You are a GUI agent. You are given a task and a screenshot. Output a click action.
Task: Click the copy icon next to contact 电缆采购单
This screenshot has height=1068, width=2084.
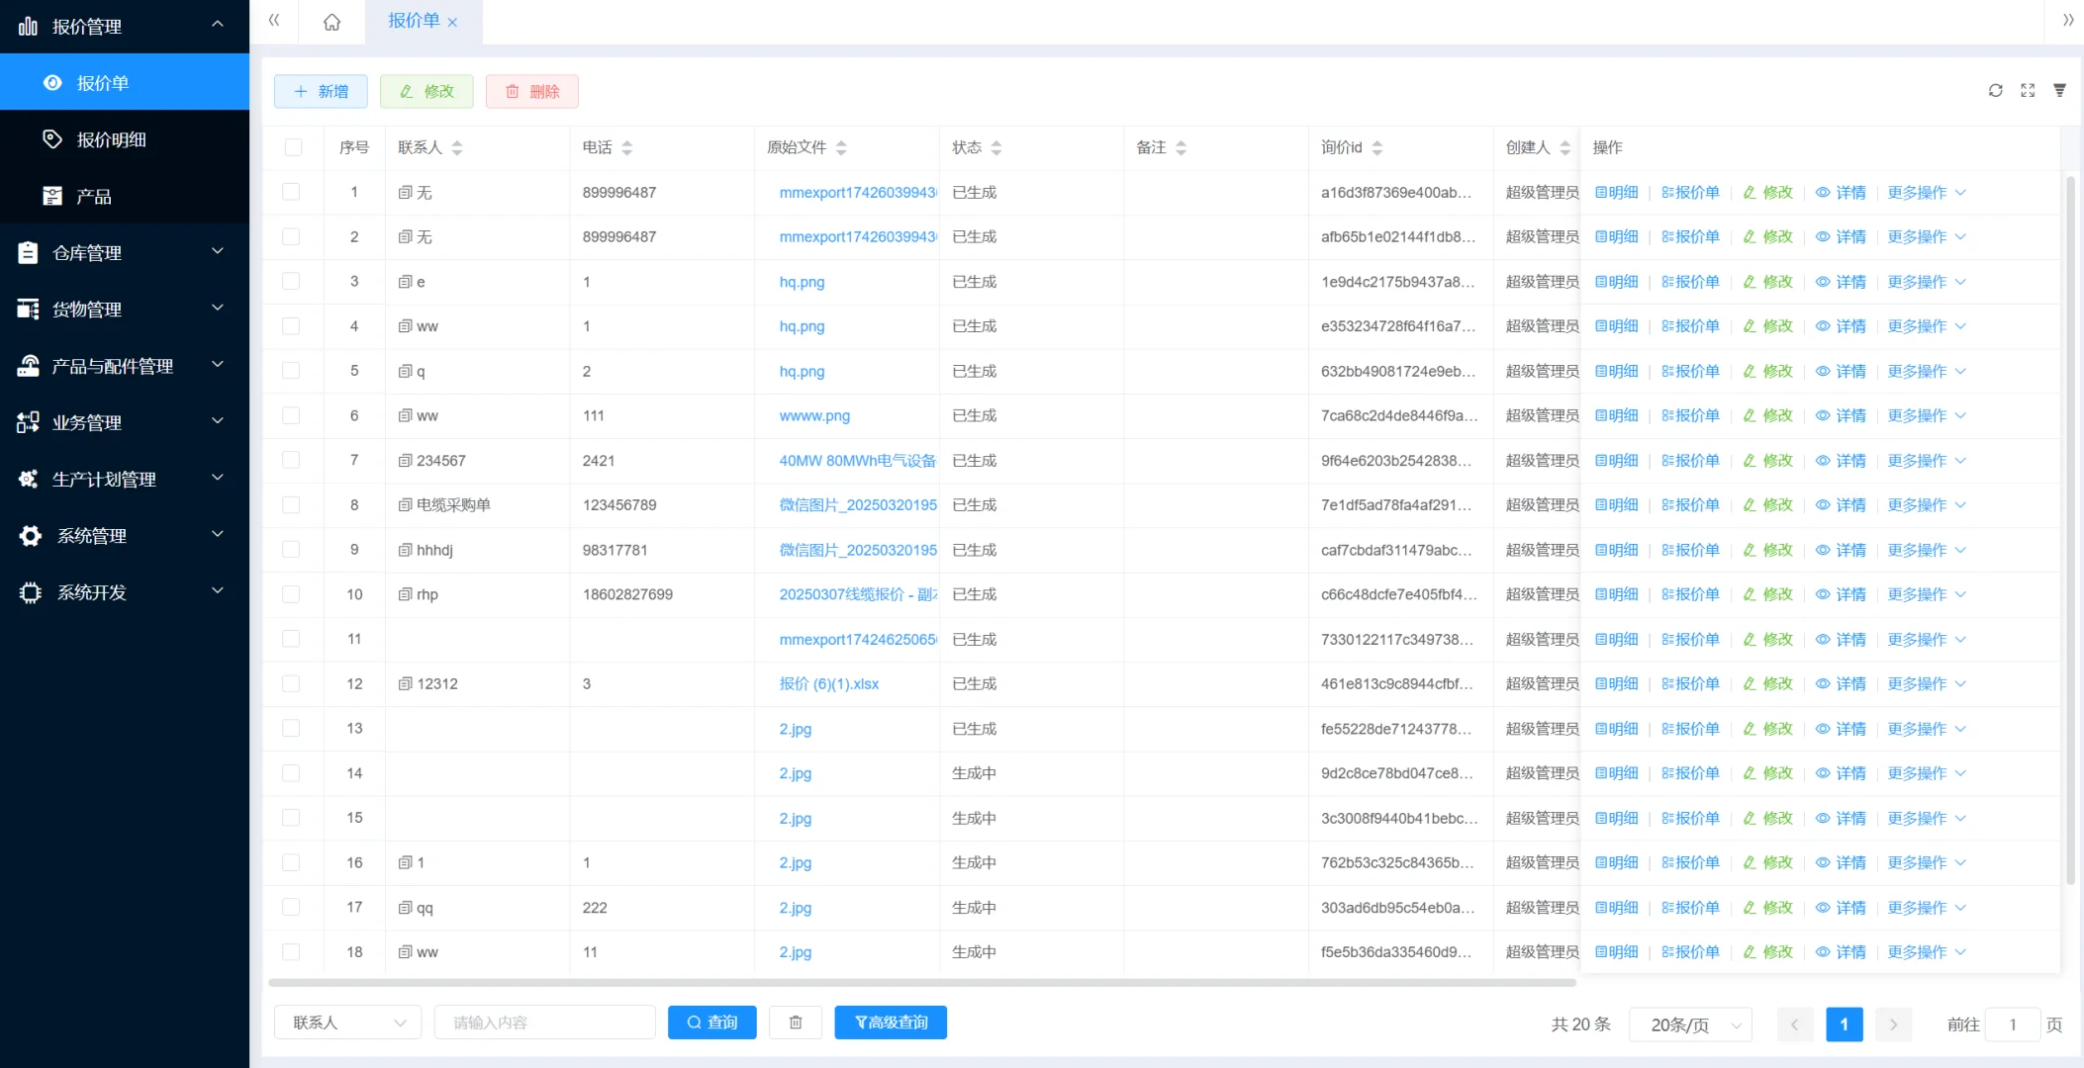click(x=405, y=505)
